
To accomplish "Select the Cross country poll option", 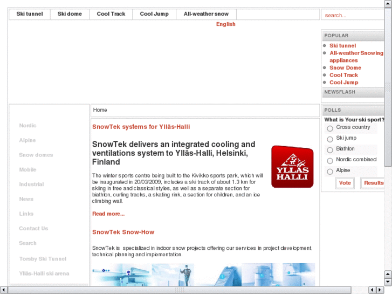I will [330, 128].
